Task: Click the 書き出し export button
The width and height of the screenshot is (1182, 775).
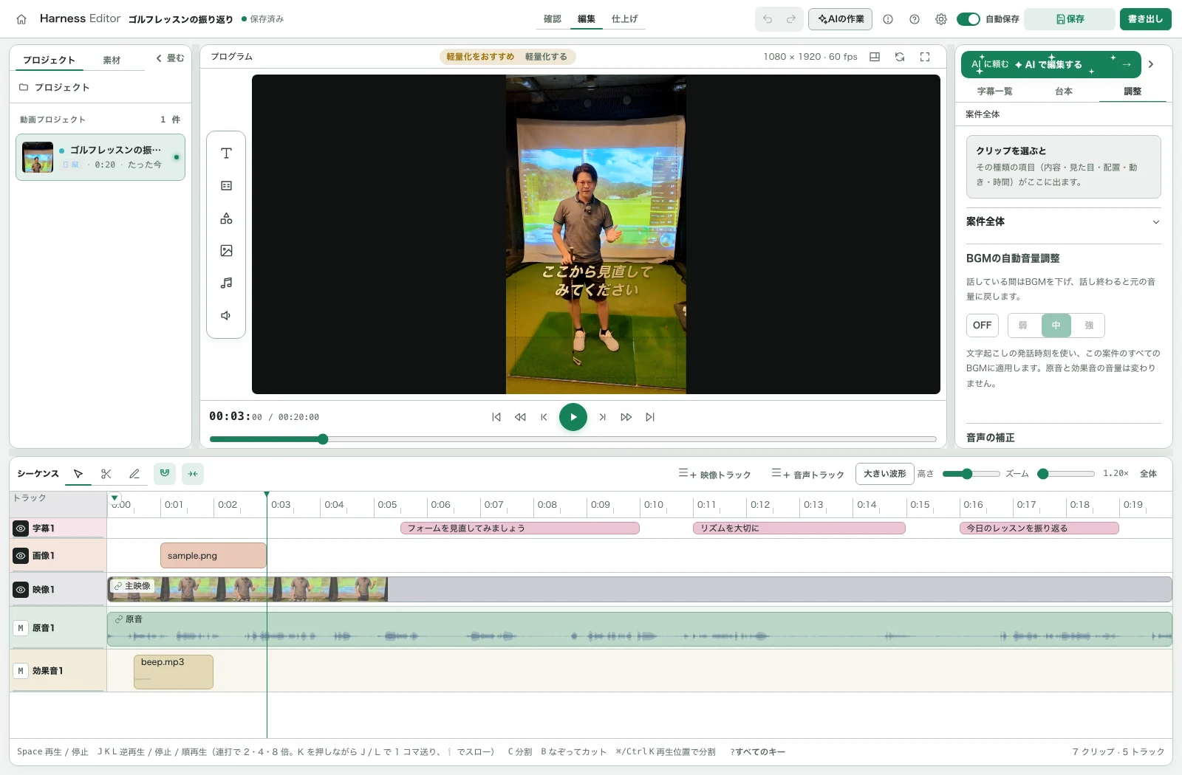Action: 1145,19
